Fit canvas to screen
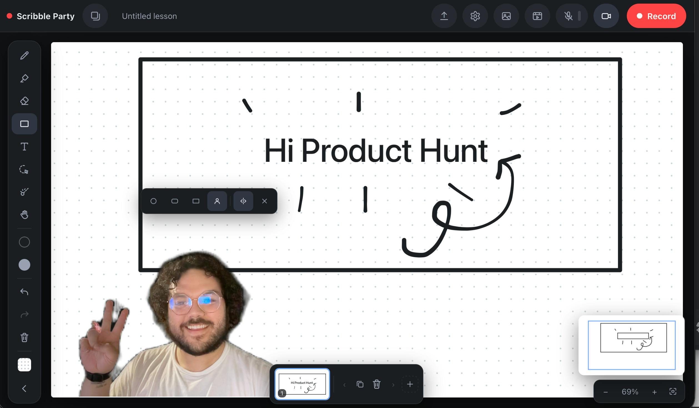Image resolution: width=699 pixels, height=408 pixels. [x=673, y=392]
